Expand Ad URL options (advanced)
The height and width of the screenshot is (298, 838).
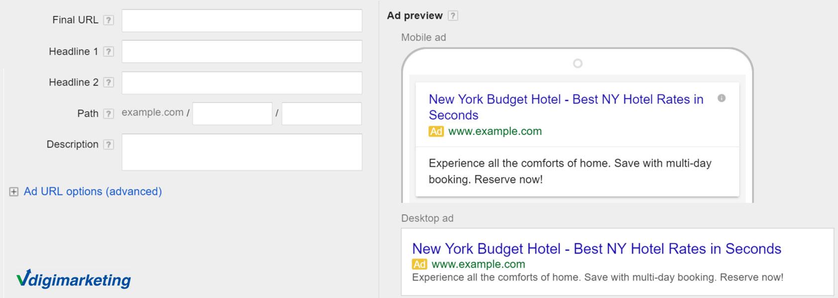(x=94, y=191)
